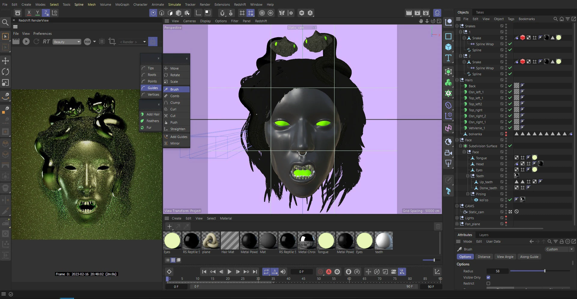This screenshot has width=577, height=299.
Task: Select the Feathers icon in hair panel
Action: (x=142, y=121)
